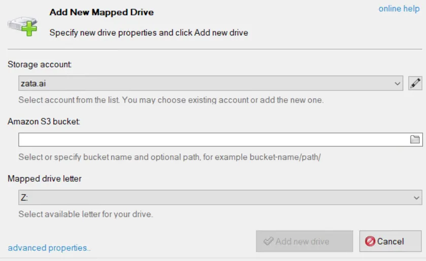Click the 'Mapped drive letter' label
The image size is (426, 261).
45,178
